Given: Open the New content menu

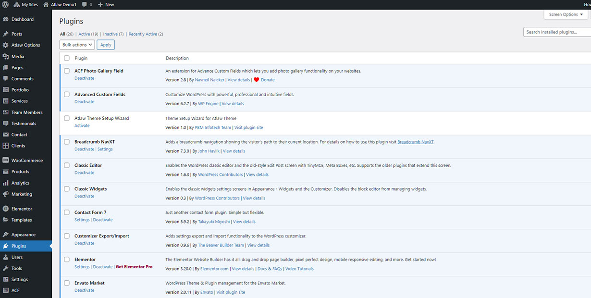Looking at the screenshot, I should click(x=106, y=4).
